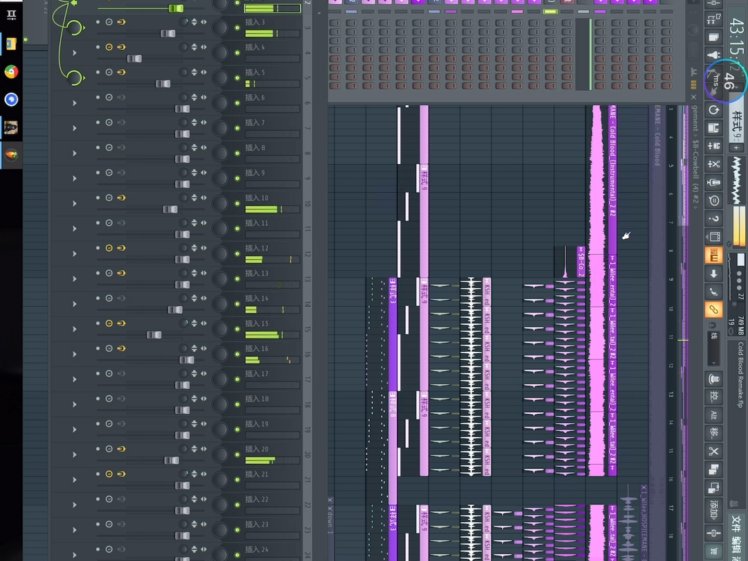748x561 pixels.
Task: Click the magnet snap icon
Action: [x=713, y=325]
